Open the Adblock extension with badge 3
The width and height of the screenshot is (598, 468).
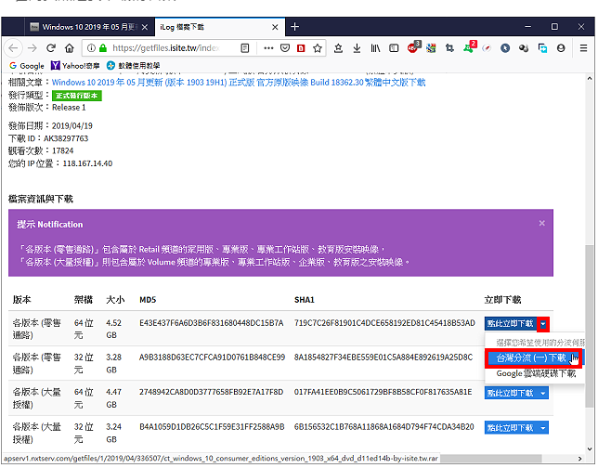(413, 47)
